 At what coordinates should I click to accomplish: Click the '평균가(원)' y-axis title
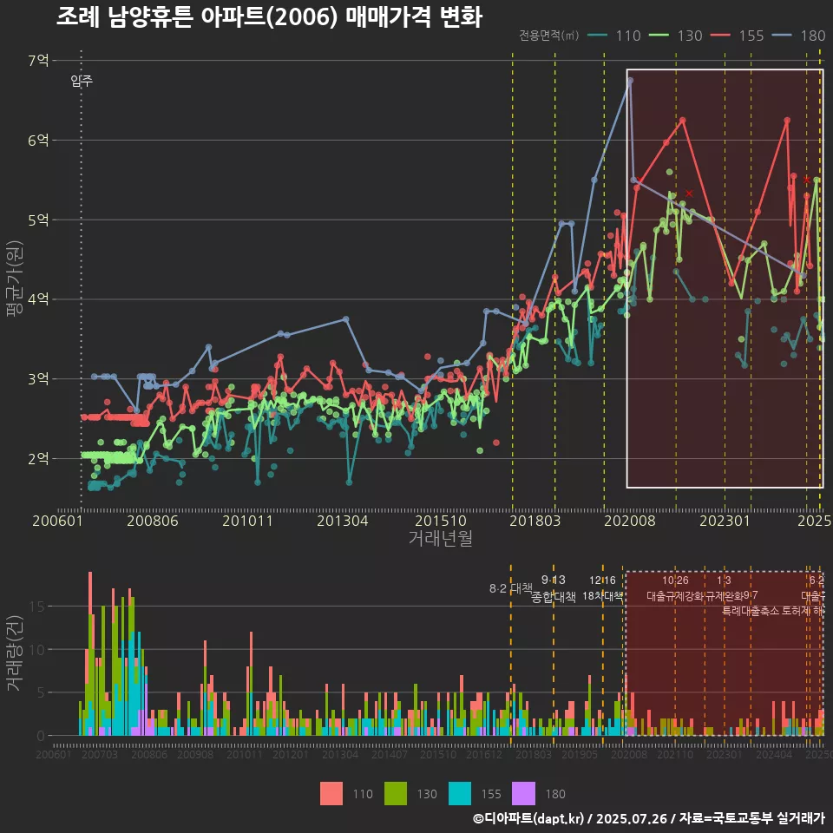pos(14,279)
